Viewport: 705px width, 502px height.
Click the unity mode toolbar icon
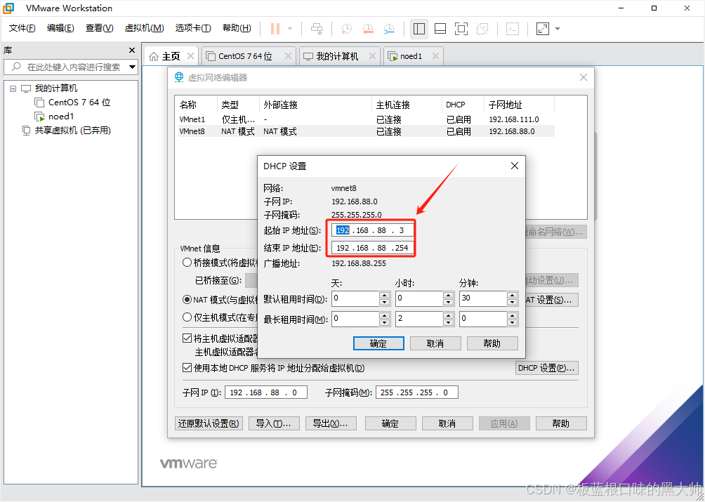[482, 29]
